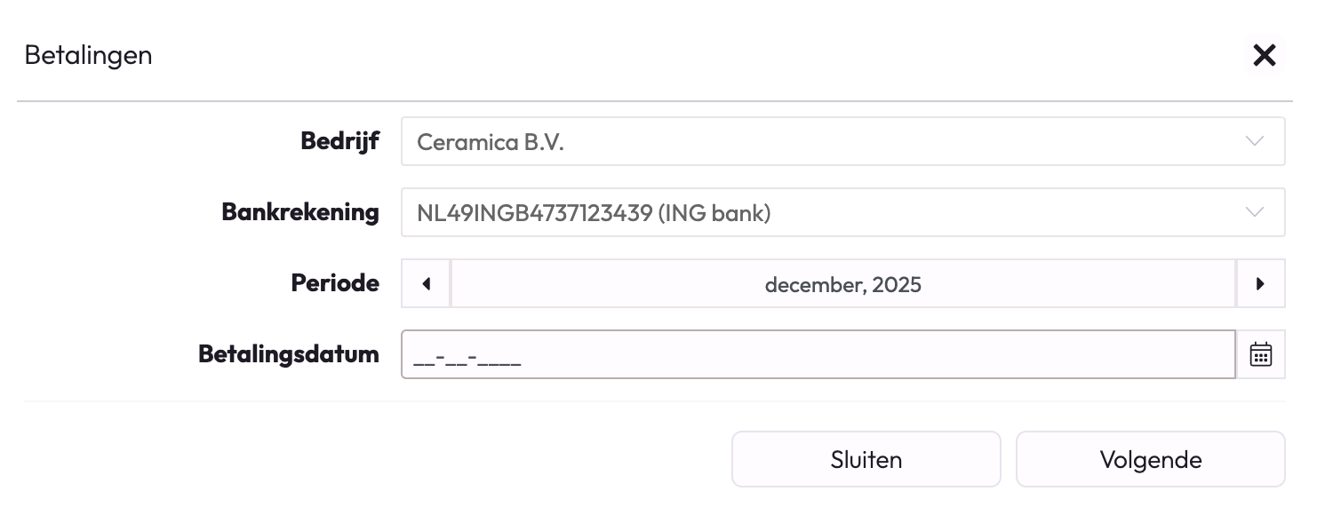Click the Periode field label

(x=335, y=283)
